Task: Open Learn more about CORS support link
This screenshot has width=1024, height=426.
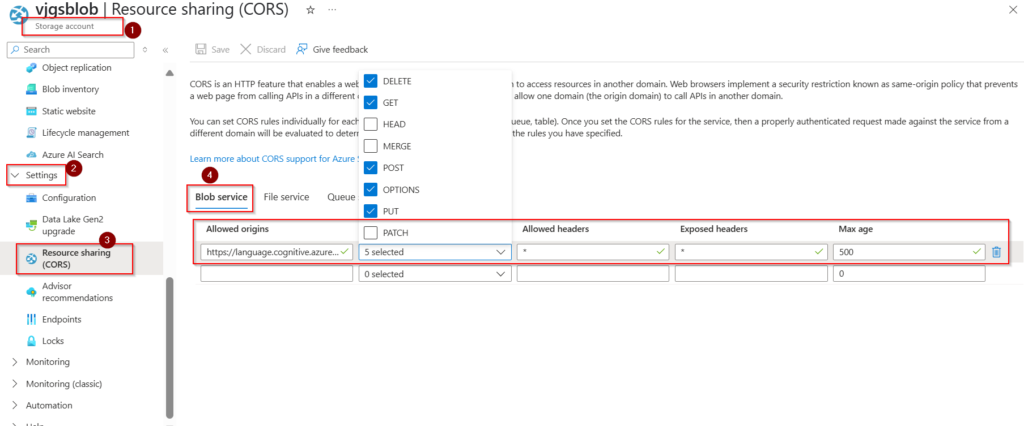Action: (274, 159)
